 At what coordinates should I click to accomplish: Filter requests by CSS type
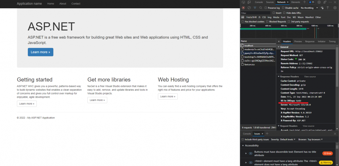264,17
